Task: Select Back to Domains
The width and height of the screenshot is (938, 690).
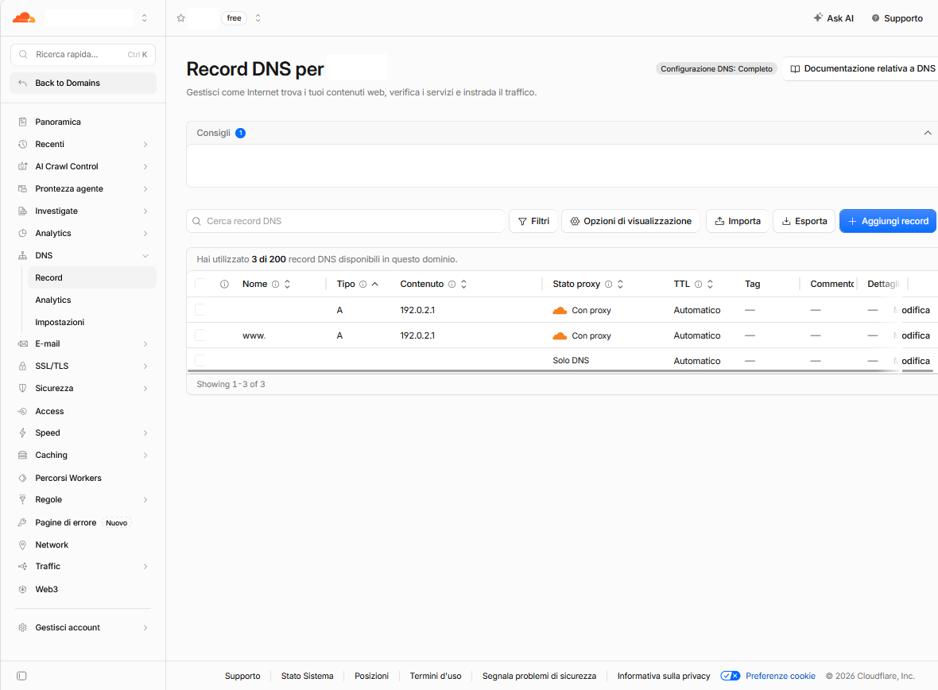Action: [83, 83]
